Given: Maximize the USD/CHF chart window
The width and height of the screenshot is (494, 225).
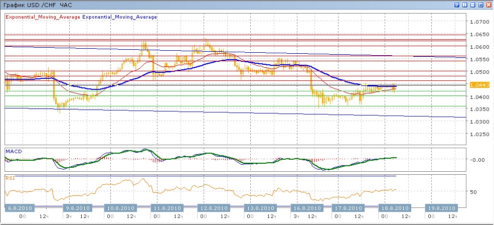Looking at the screenshot, I should (x=480, y=5).
